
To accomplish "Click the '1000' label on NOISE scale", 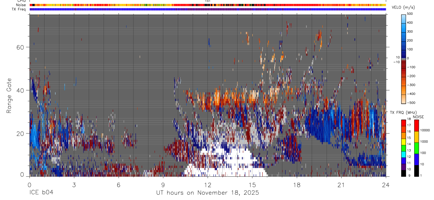I will 424,141.
